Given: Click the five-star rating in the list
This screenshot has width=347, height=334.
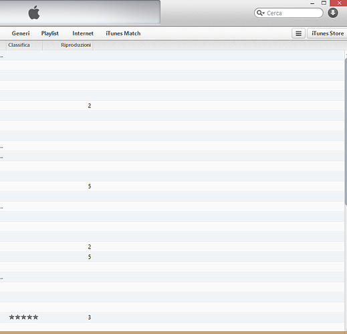Looking at the screenshot, I should (23, 317).
